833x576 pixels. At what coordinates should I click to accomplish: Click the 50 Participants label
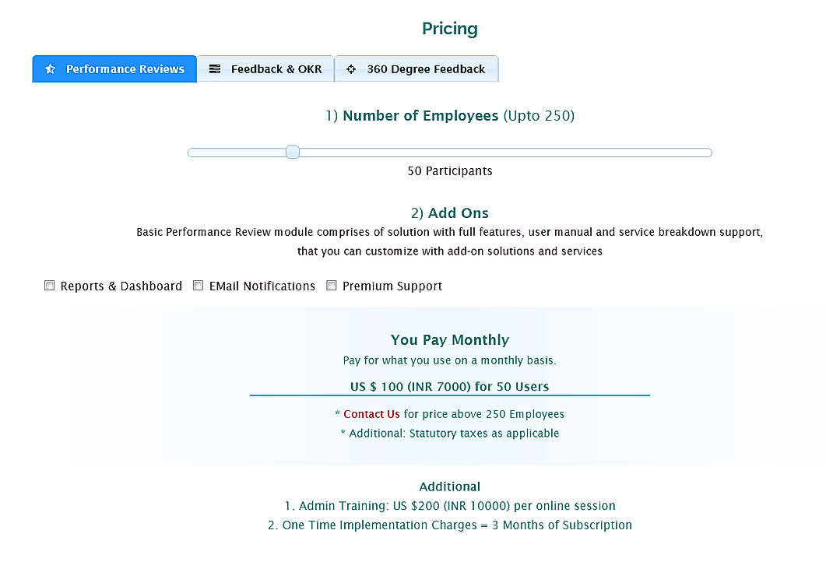(x=450, y=170)
